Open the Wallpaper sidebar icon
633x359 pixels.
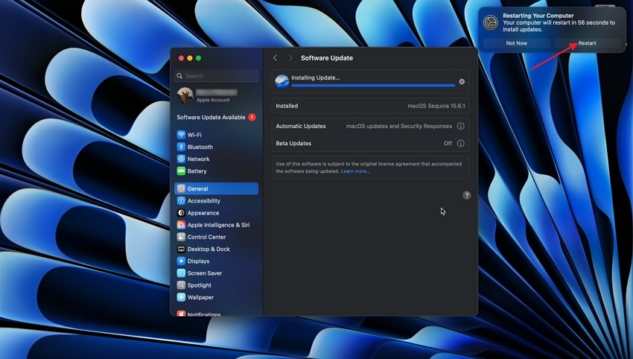[x=181, y=297]
